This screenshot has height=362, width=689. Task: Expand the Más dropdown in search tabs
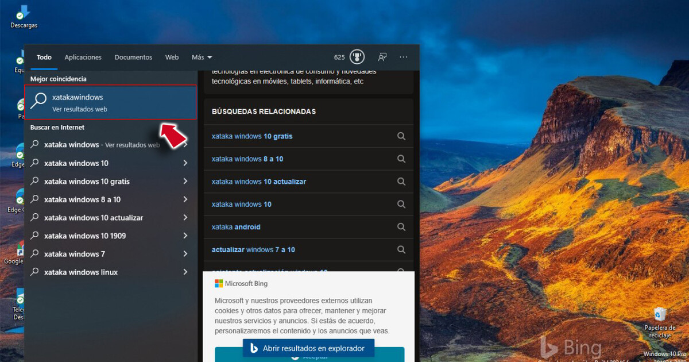point(202,57)
